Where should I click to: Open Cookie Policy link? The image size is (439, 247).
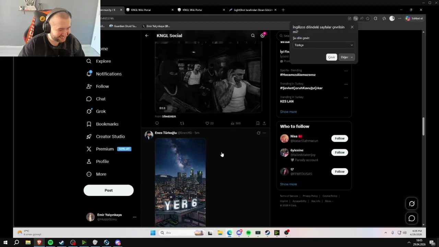point(330,196)
